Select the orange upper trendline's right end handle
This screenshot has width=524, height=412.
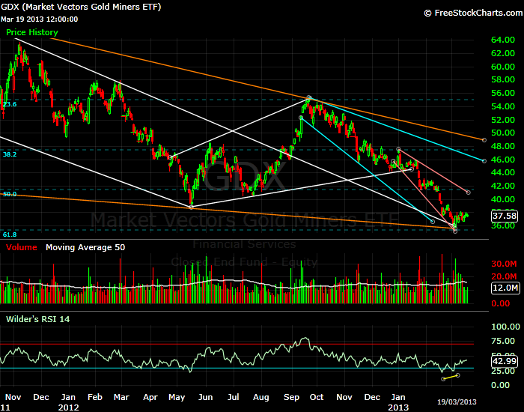pos(484,140)
